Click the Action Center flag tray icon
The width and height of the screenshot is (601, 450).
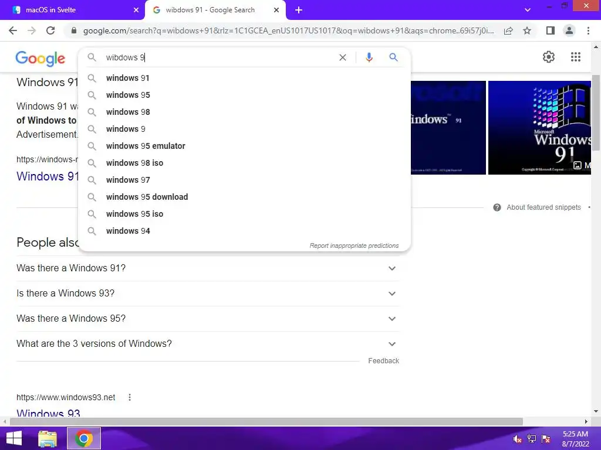click(545, 439)
